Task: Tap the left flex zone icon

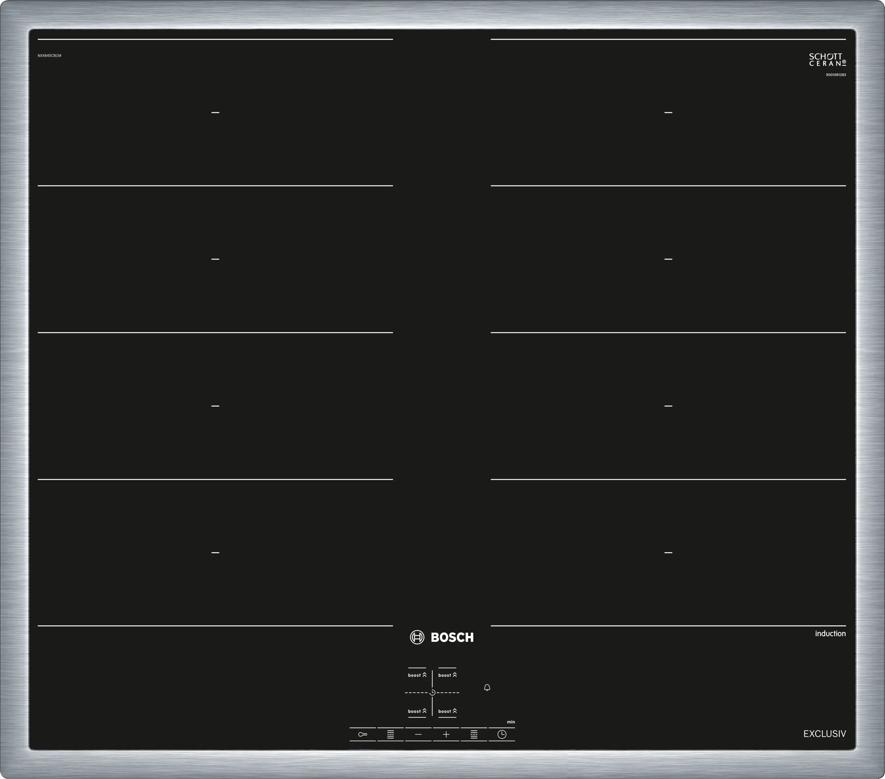Action: coord(390,734)
